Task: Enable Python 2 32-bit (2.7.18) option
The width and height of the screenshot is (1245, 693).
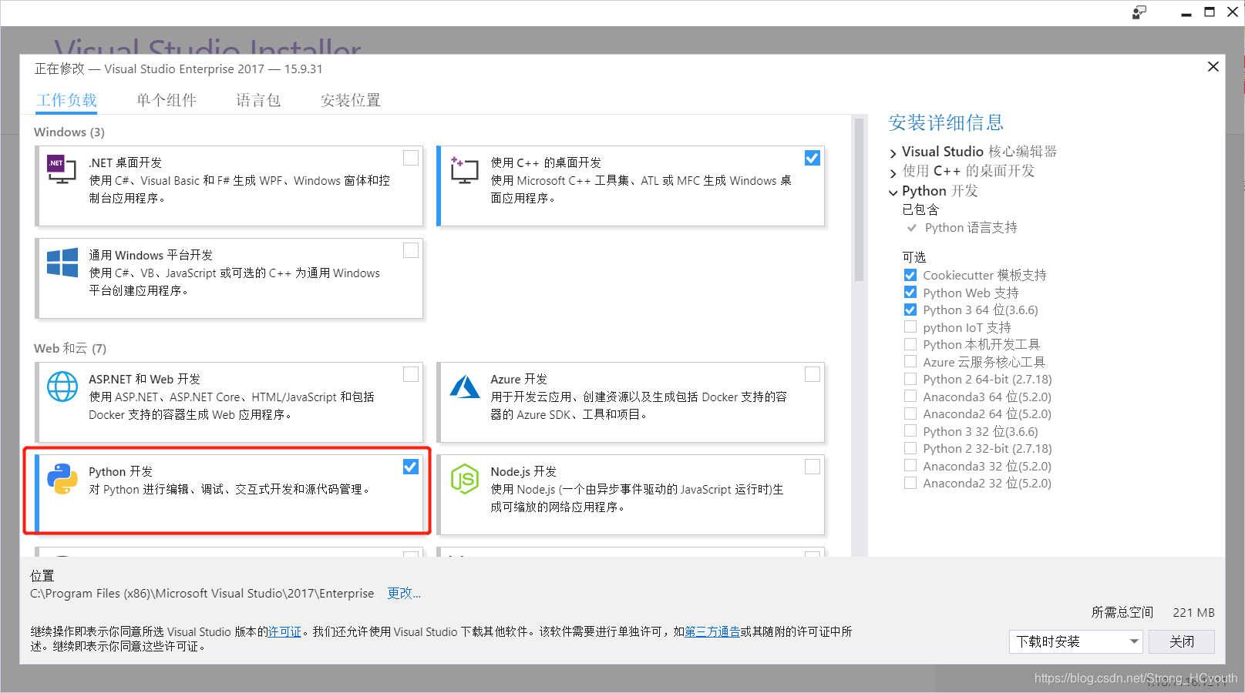Action: pos(910,448)
